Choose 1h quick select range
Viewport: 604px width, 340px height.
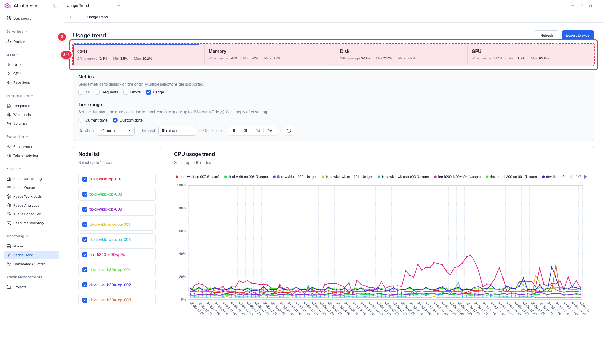235,131
